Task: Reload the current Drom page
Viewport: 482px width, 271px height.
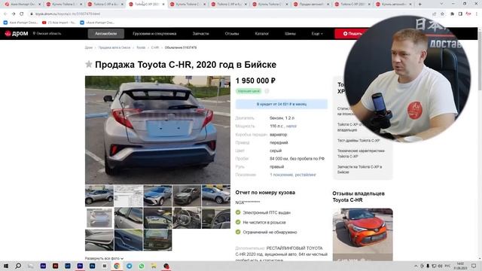Action: [x=22, y=14]
